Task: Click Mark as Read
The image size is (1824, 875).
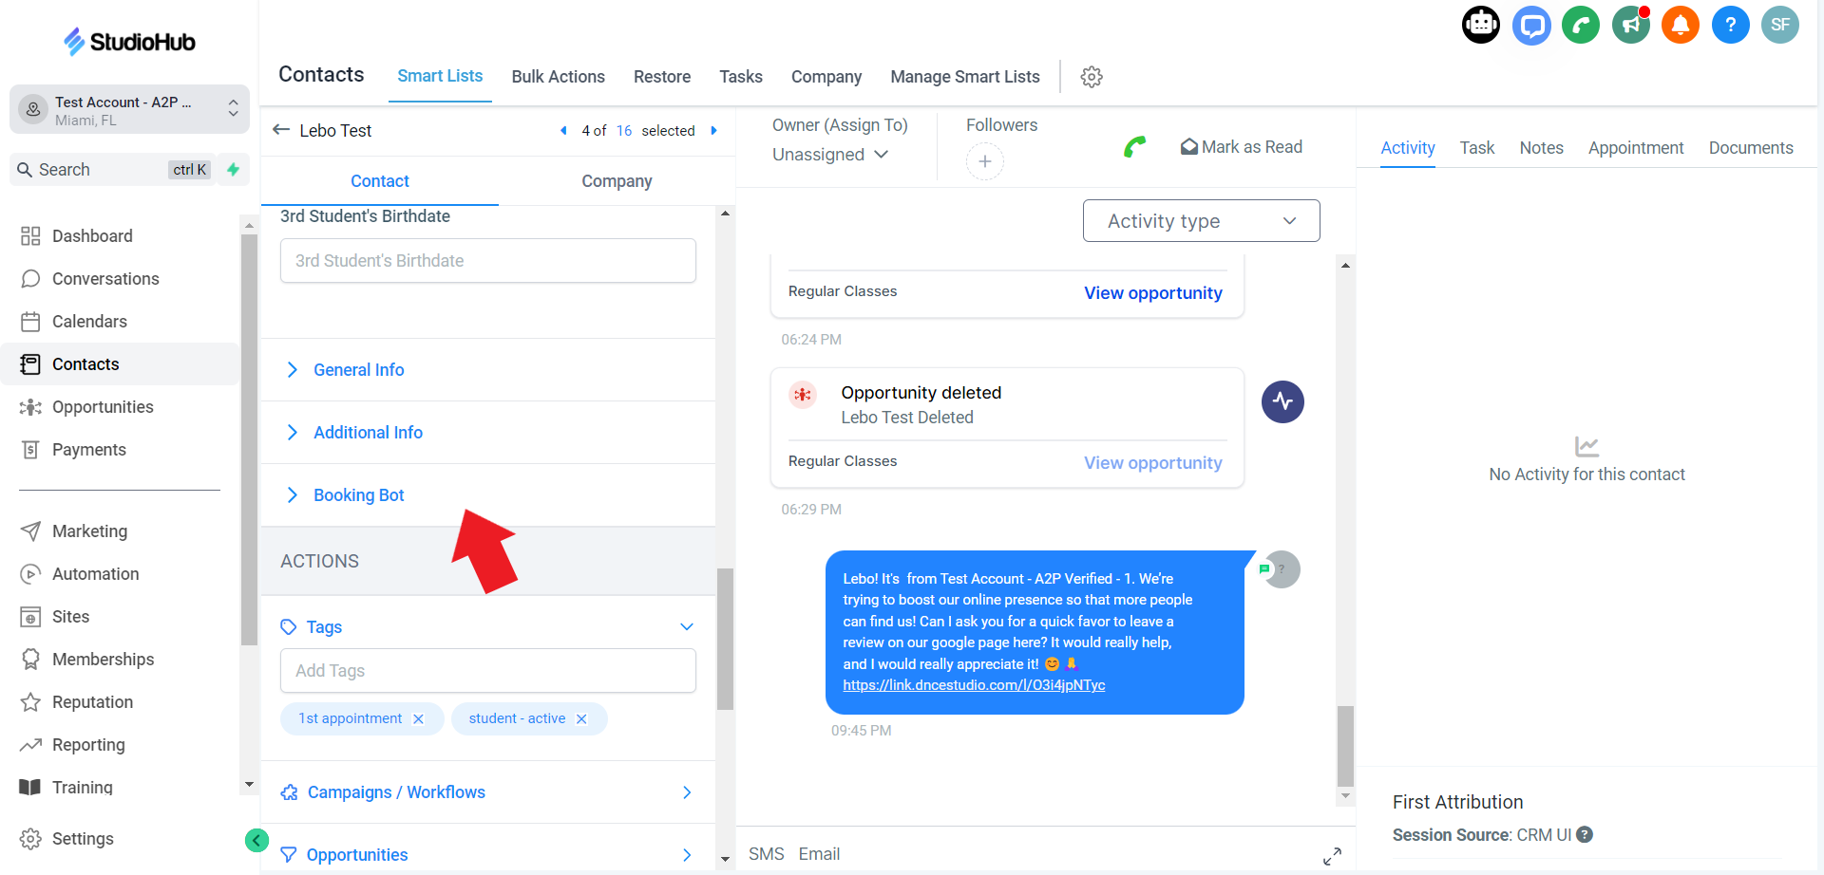Action: (x=1241, y=147)
